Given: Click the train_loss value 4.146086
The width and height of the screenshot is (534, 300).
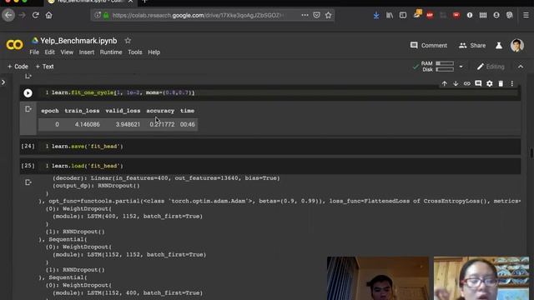Looking at the screenshot, I should 87,124.
